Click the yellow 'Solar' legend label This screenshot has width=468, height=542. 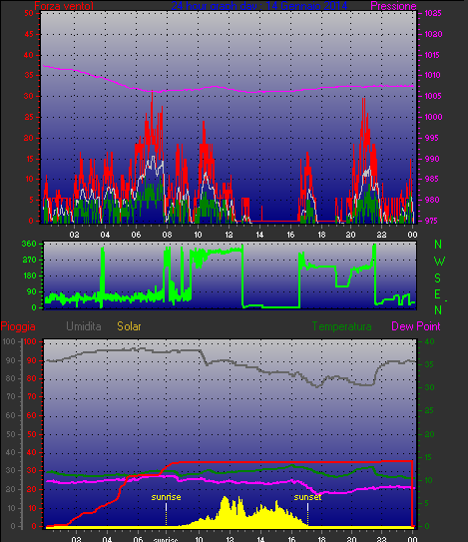click(x=129, y=326)
